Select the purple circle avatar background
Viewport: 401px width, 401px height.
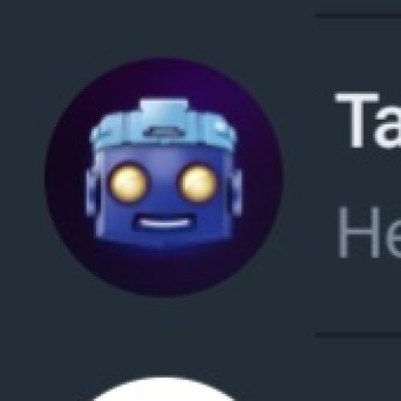pos(164,177)
